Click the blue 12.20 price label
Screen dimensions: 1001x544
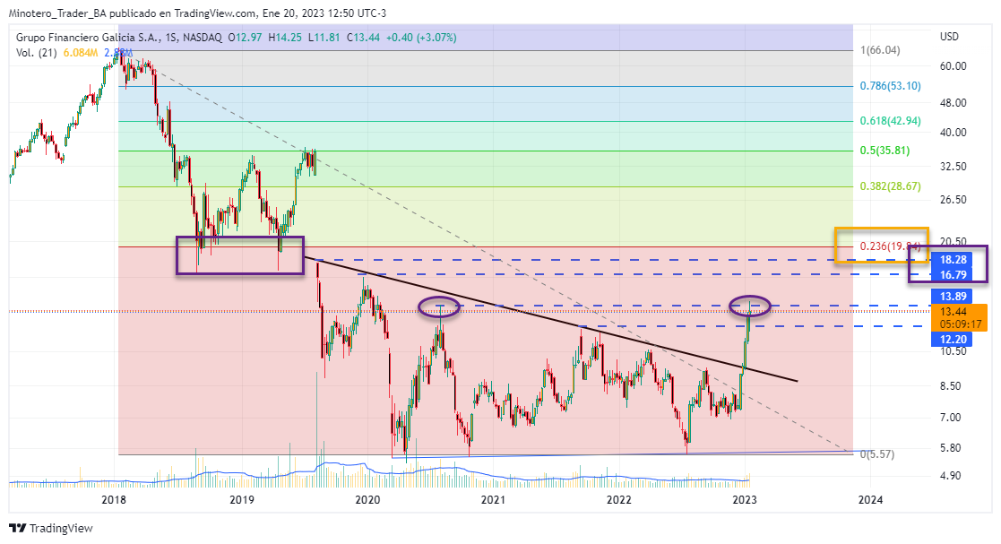click(x=954, y=339)
